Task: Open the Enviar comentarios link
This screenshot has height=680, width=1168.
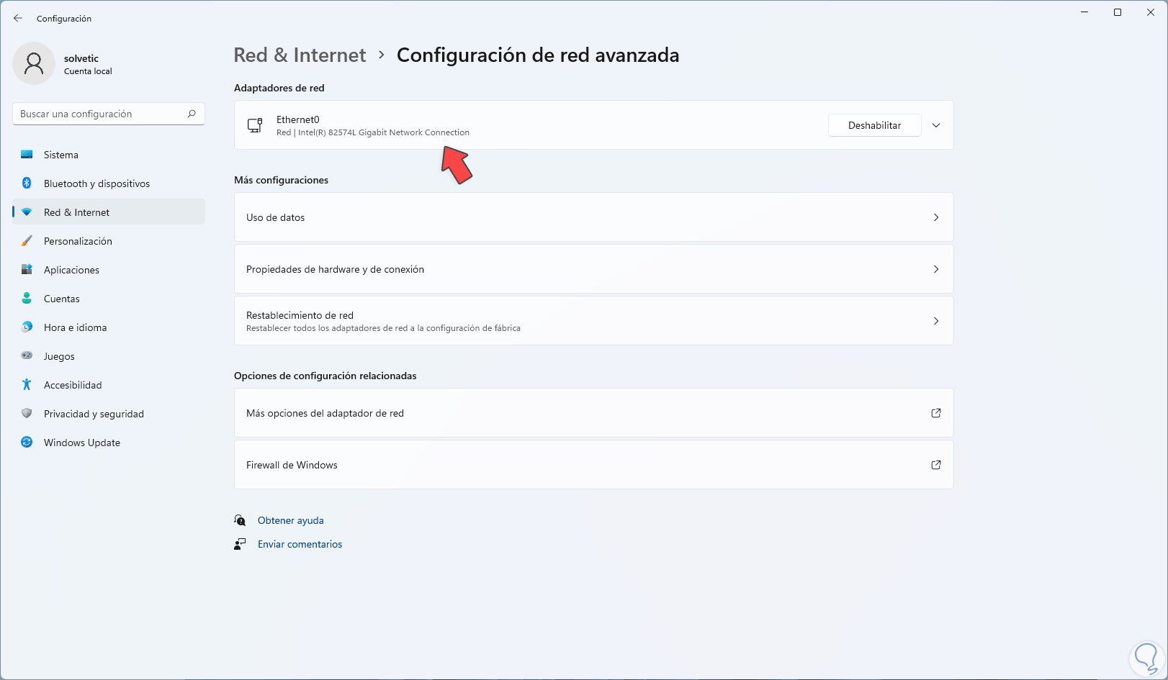Action: (x=300, y=544)
